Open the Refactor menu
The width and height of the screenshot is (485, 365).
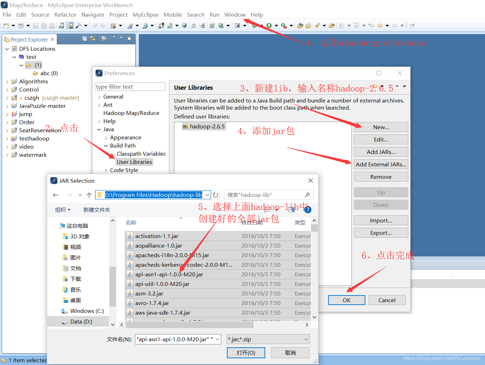pos(65,15)
